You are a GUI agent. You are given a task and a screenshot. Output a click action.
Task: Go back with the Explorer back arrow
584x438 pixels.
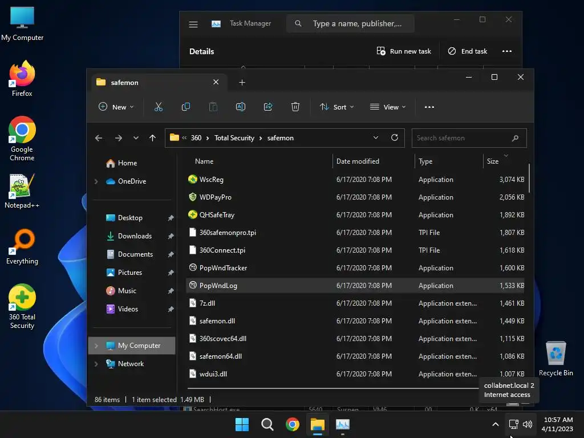[x=99, y=138]
